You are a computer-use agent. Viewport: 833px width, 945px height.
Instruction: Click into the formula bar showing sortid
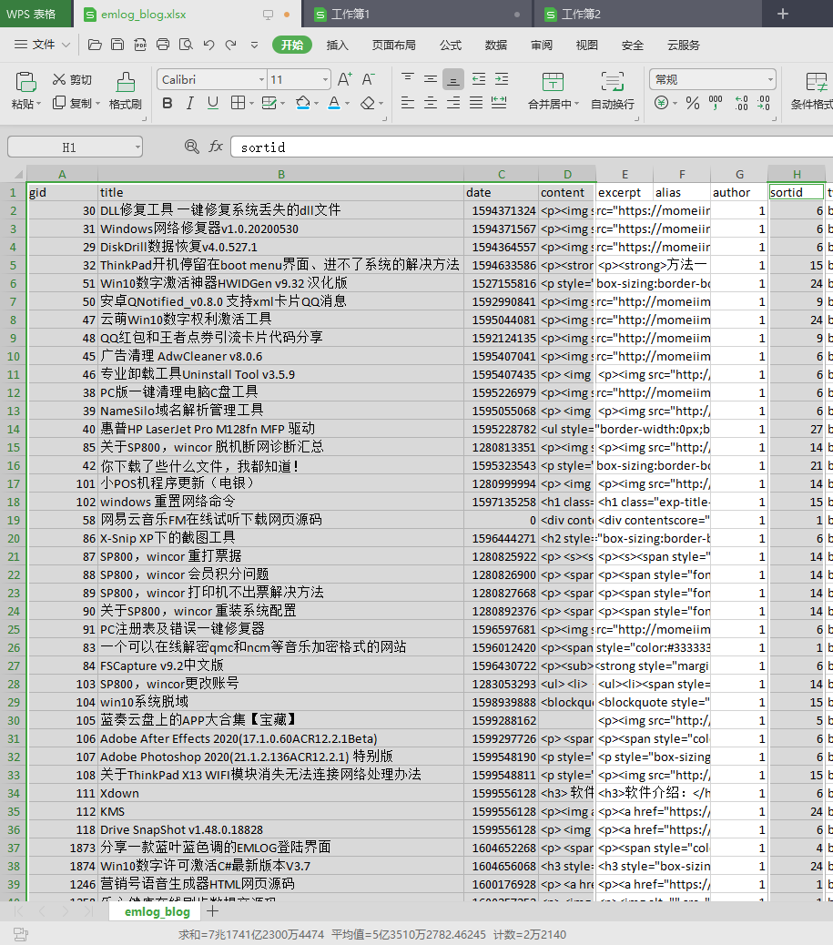click(533, 147)
